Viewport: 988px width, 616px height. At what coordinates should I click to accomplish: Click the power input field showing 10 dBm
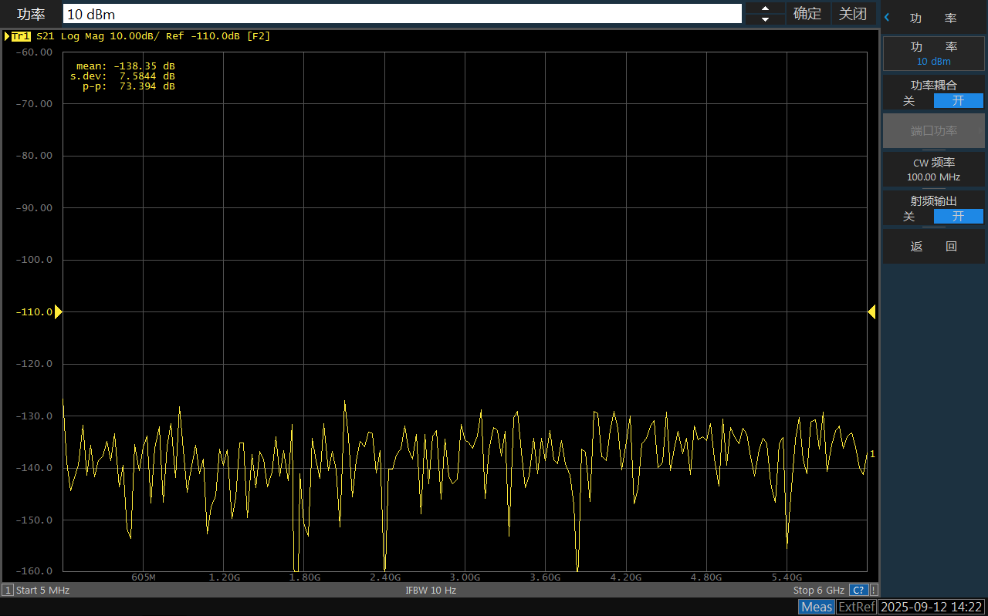click(x=401, y=14)
